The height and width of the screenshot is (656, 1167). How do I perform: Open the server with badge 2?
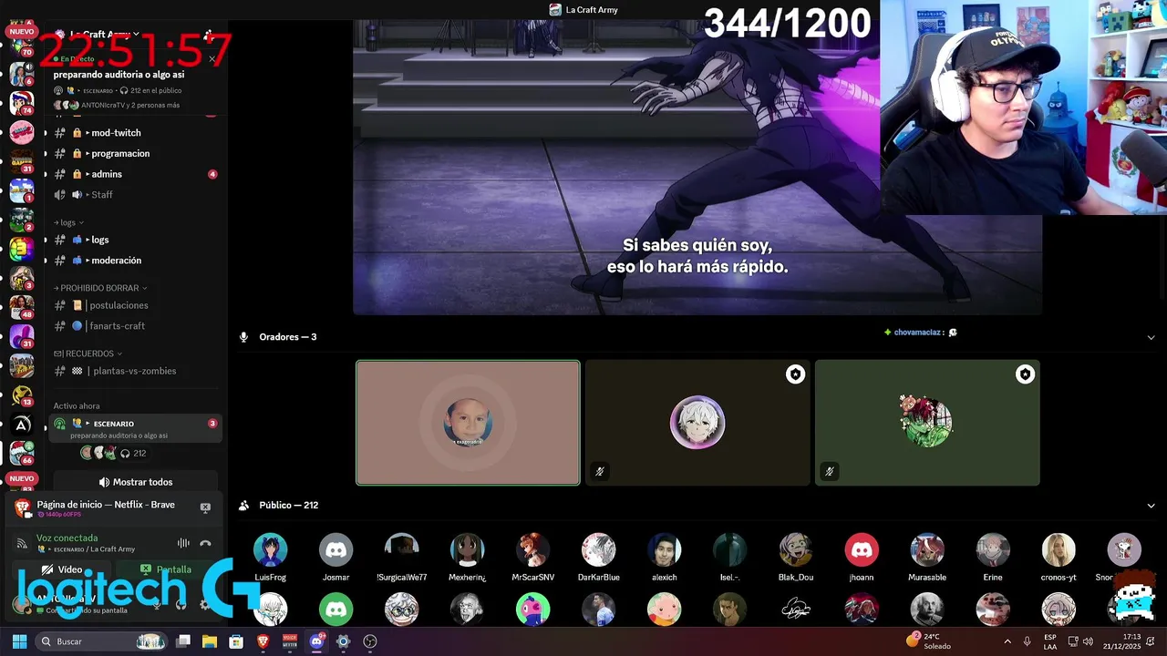[x=21, y=220]
